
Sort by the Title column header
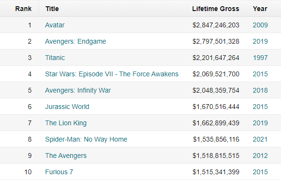(52, 9)
